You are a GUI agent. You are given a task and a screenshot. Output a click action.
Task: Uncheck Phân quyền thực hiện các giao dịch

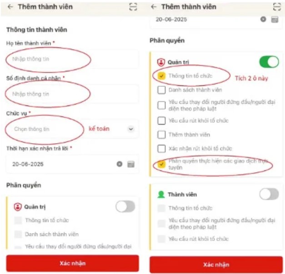point(161,164)
